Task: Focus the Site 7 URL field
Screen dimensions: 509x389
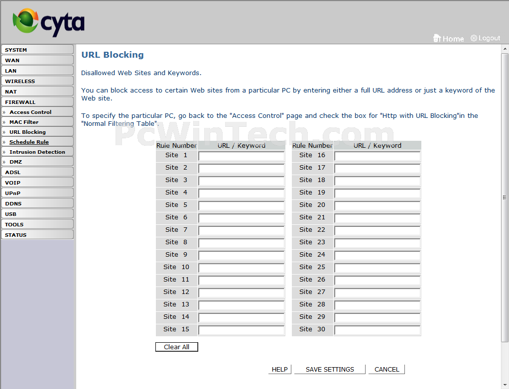Action: click(242, 231)
